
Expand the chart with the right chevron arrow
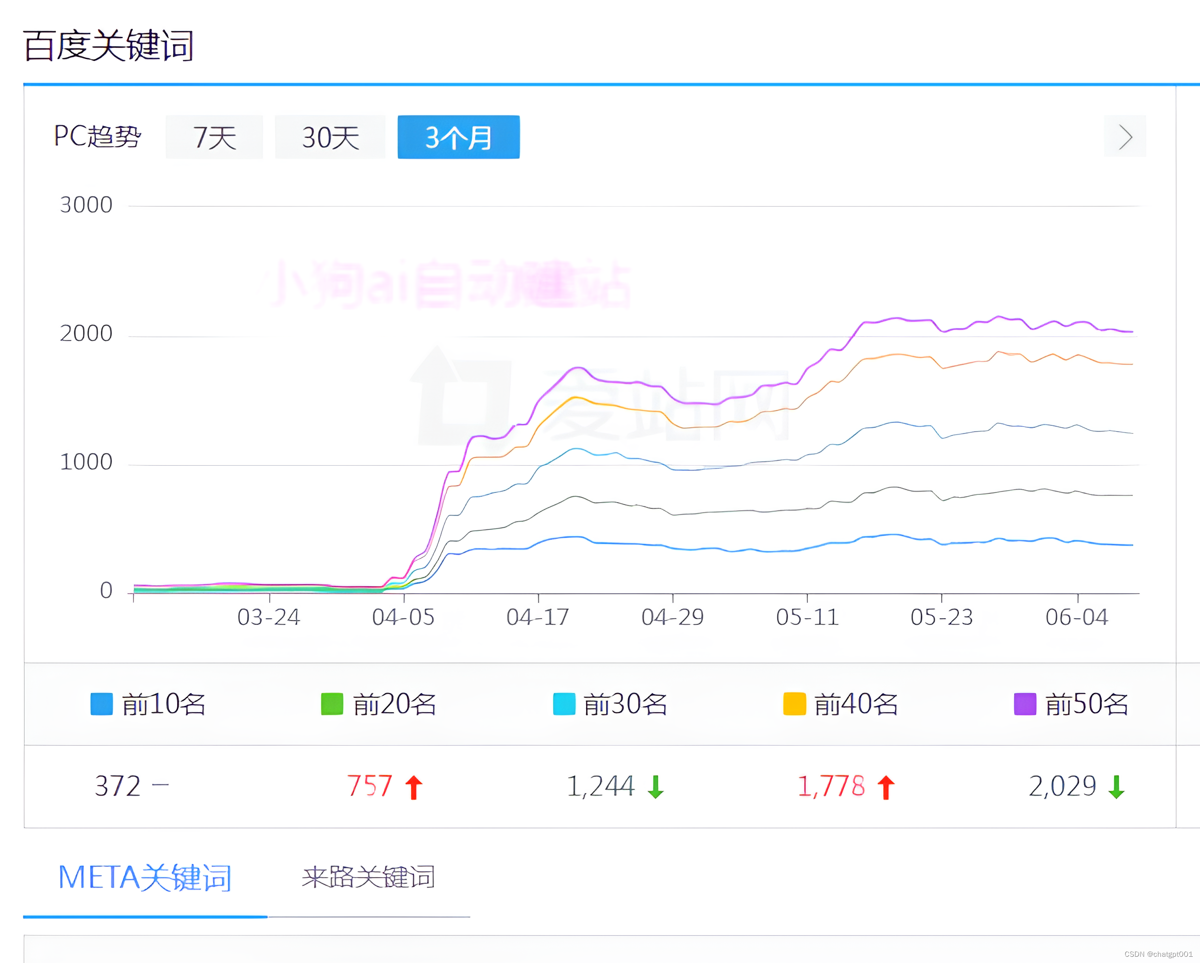click(1125, 137)
